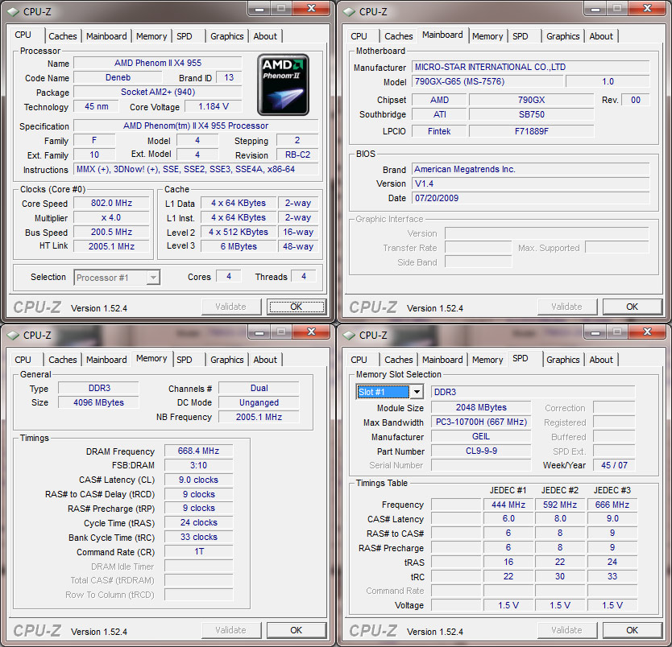The width and height of the screenshot is (672, 647).
Task: Click the CPU-Z title icon in the Memory Slot Selection window
Action: 349,336
